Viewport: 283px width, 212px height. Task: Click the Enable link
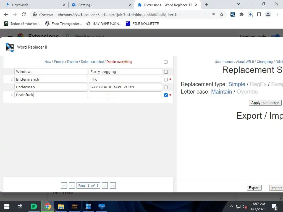coord(59,62)
